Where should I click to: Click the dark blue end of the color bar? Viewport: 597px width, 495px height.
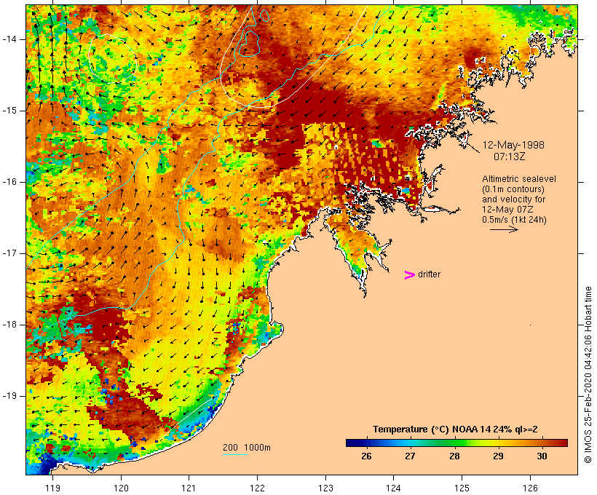click(349, 443)
